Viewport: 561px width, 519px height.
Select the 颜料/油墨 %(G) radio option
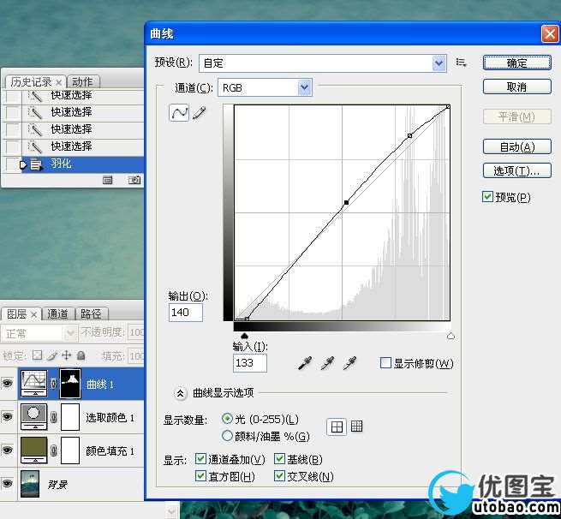227,436
